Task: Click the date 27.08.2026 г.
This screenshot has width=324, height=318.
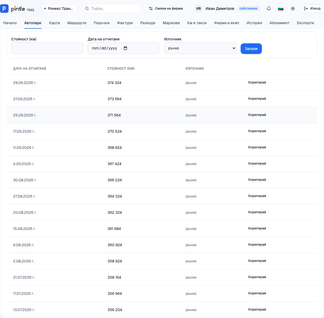Action: point(25,196)
